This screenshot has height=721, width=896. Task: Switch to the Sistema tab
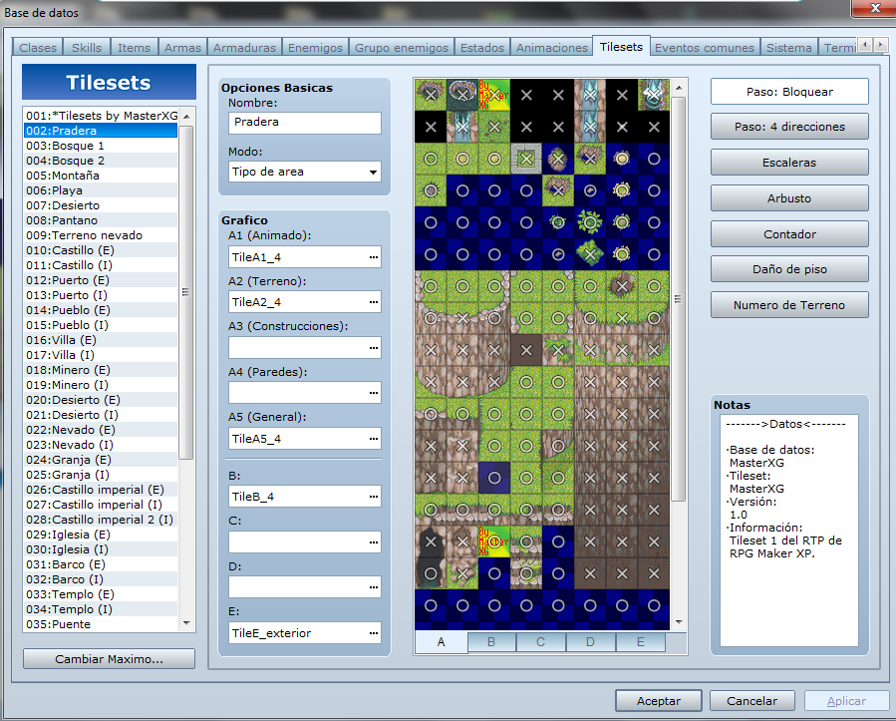pyautogui.click(x=789, y=48)
